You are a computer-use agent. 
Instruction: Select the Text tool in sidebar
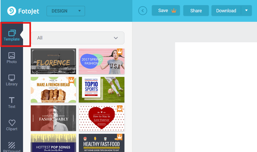(x=12, y=103)
